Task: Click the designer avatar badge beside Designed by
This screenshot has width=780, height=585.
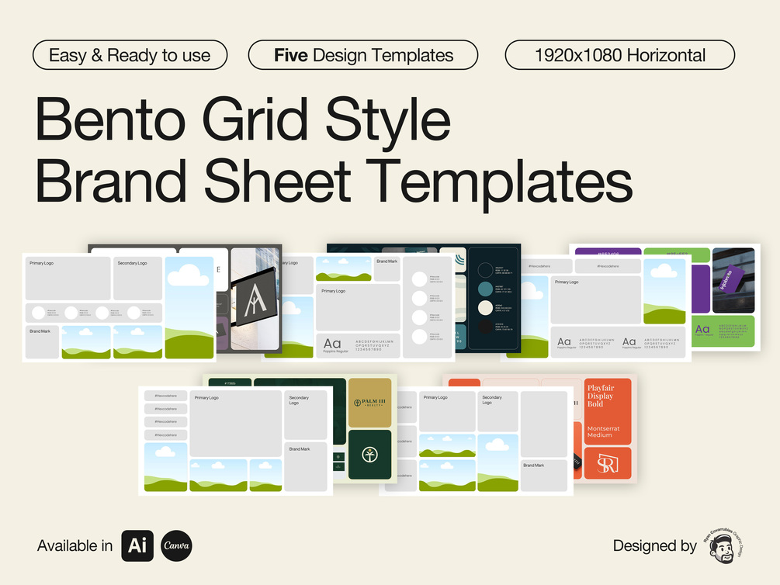Action: point(723,546)
